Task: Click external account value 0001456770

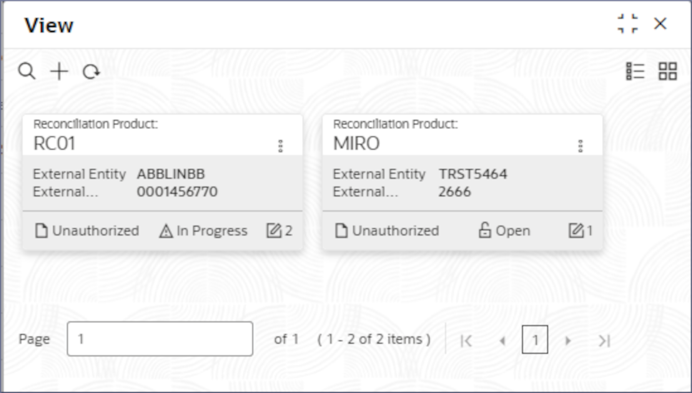Action: coord(177,192)
